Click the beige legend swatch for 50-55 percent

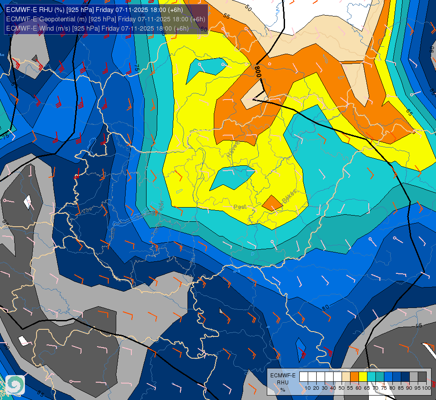click(346, 376)
